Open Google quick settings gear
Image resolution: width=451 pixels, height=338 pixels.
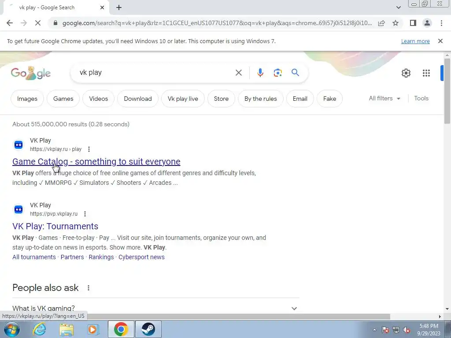point(406,73)
